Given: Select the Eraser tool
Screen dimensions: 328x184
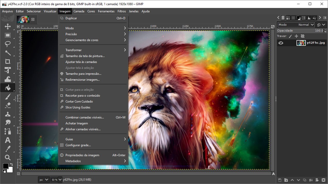Looking at the screenshot, I should point(8,105).
